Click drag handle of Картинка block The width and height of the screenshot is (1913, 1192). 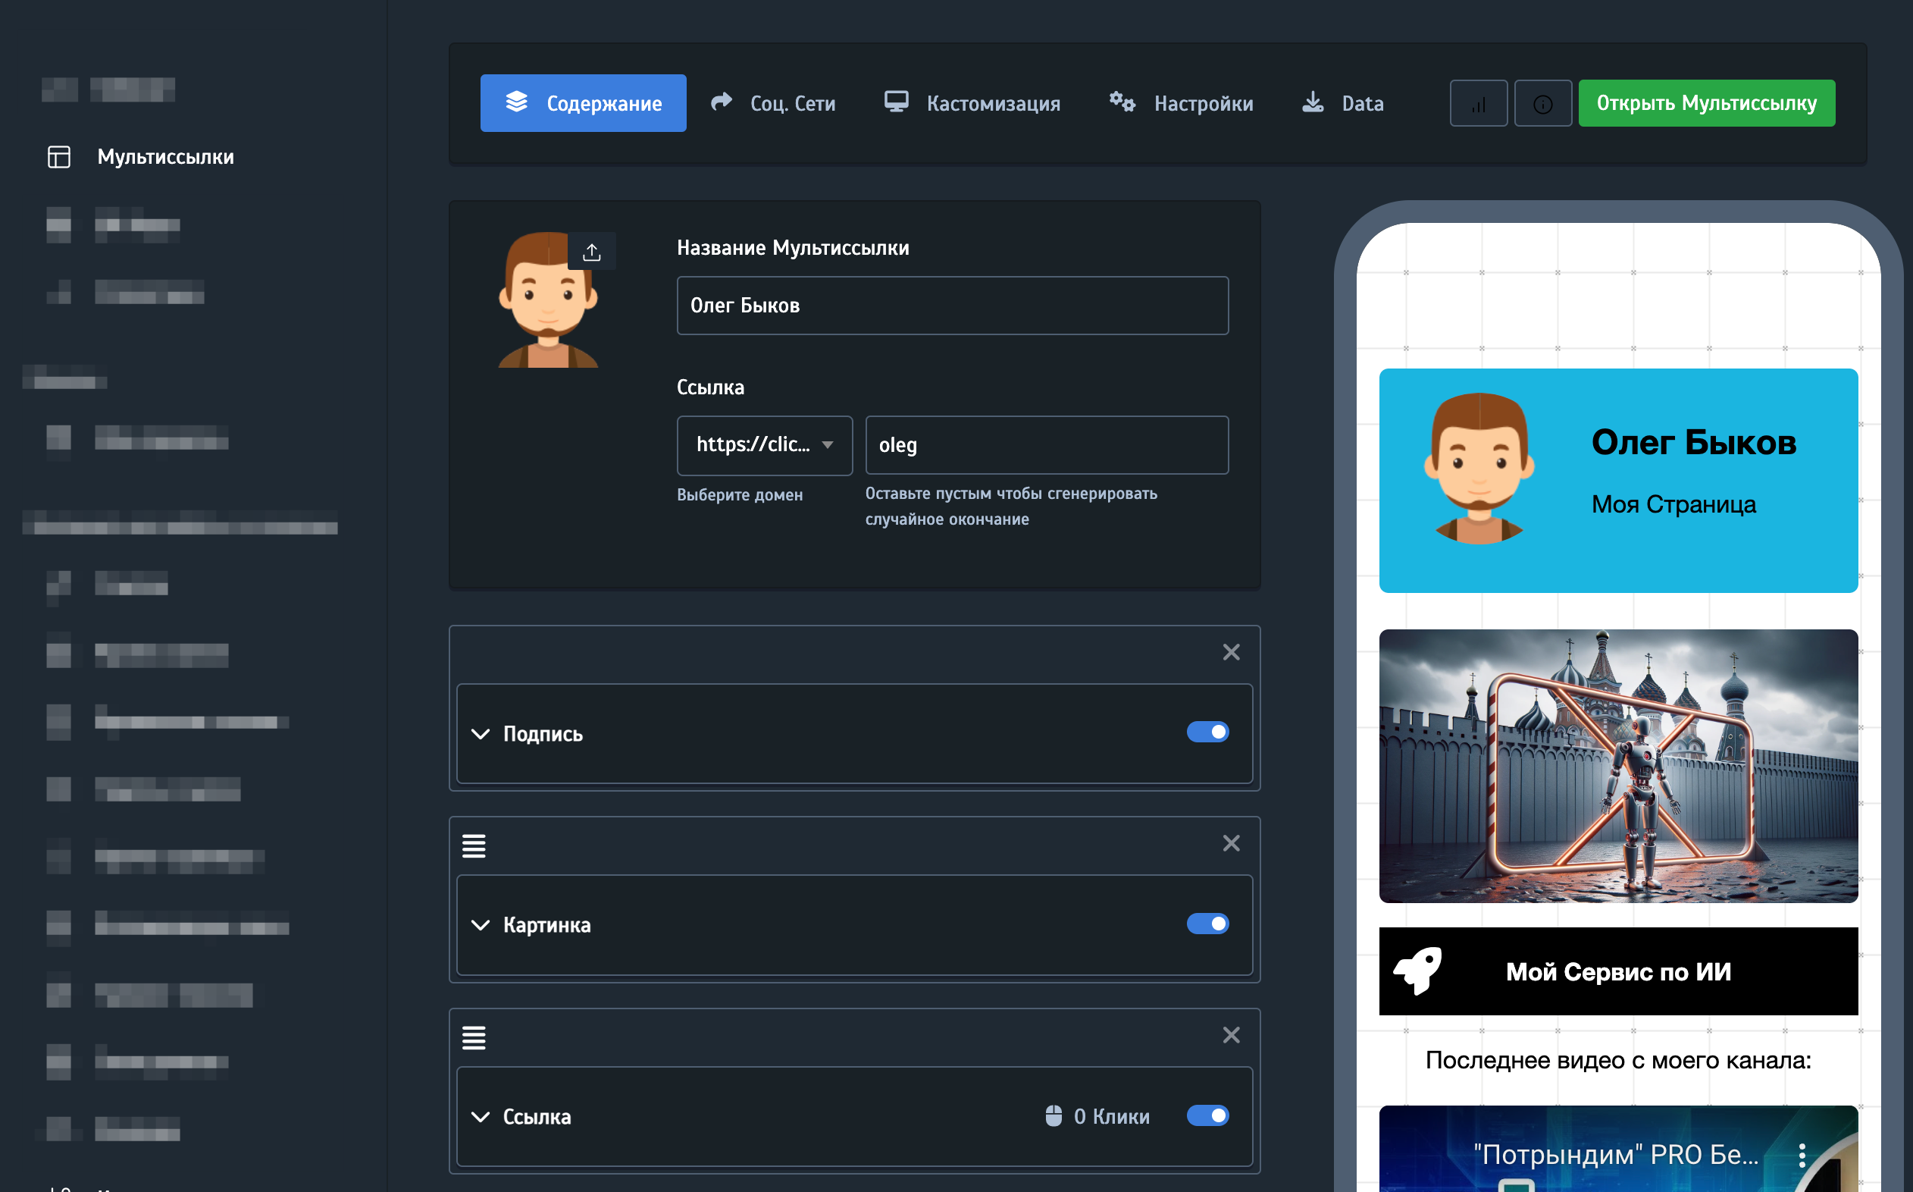(474, 846)
